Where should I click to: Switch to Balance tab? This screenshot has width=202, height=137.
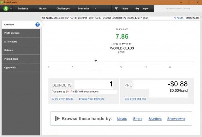[21, 50]
